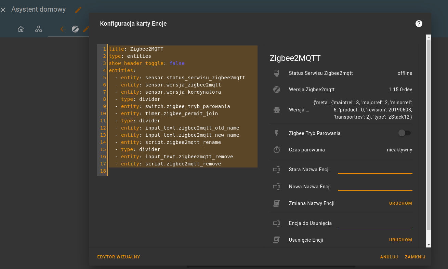Toggle the Zigbee Tryb Parowania switch
Viewport: 448px width, 269px height.
404,133
